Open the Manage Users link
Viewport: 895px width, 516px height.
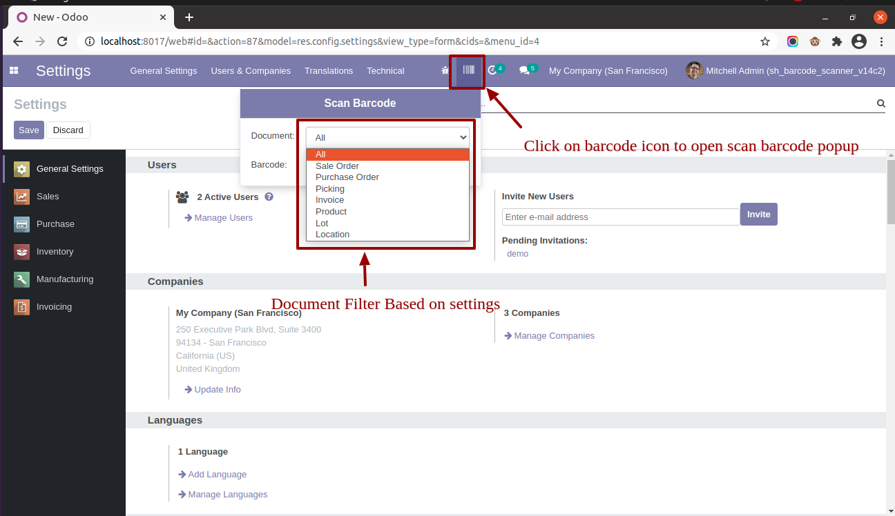tap(218, 218)
